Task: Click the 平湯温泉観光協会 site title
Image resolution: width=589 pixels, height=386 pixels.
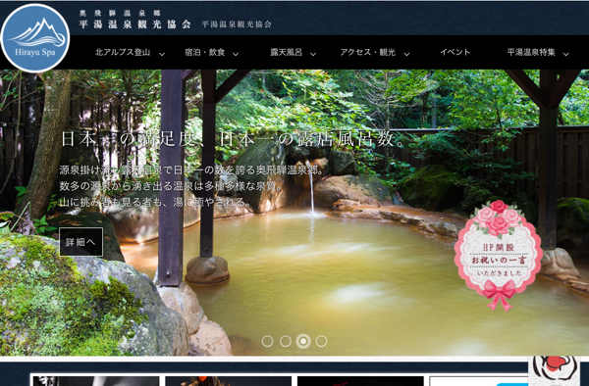Action: 135,24
